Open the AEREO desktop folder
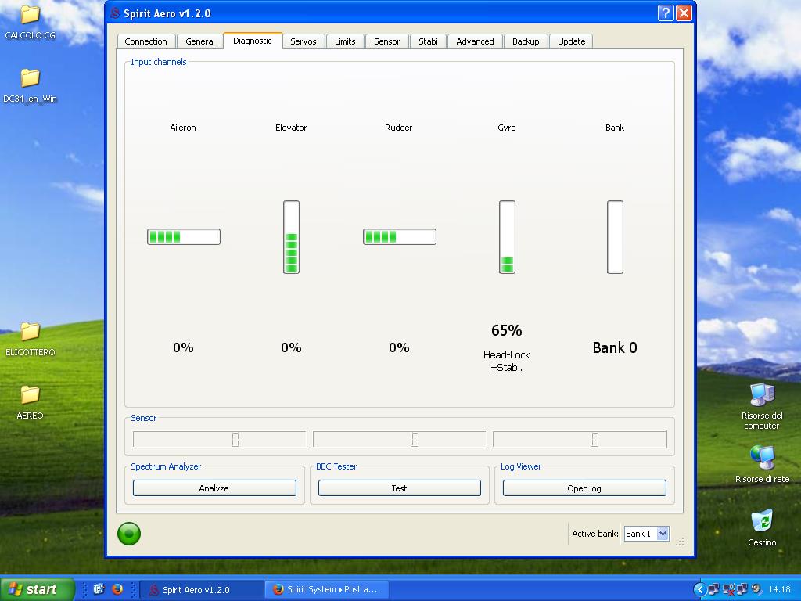Screen dimensions: 801x601 30,395
